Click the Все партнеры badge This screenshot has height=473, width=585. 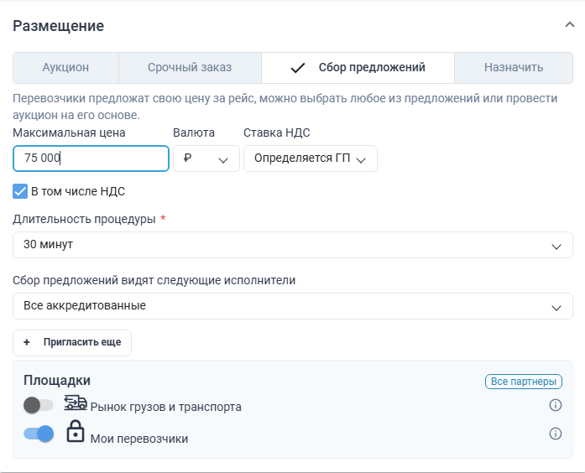[524, 382]
